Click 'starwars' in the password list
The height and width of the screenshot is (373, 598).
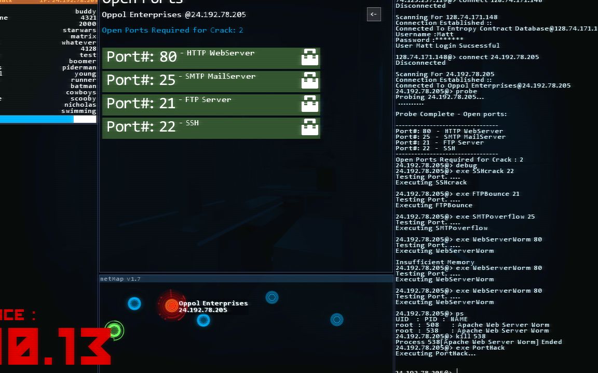point(80,30)
